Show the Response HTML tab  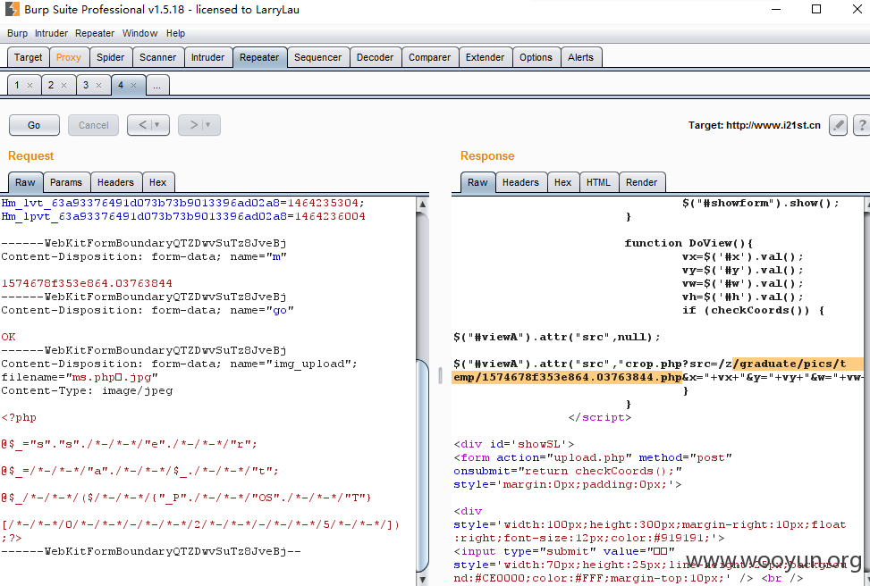(x=598, y=182)
